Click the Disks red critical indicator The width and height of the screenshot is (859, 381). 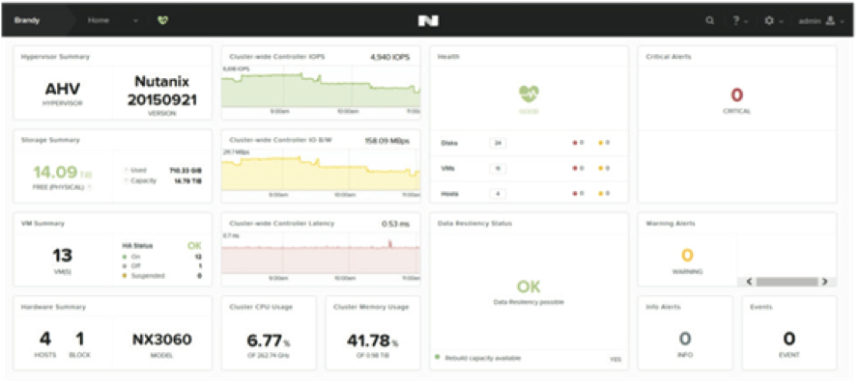575,143
